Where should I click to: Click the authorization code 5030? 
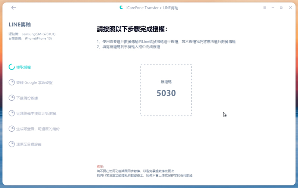tap(166, 93)
